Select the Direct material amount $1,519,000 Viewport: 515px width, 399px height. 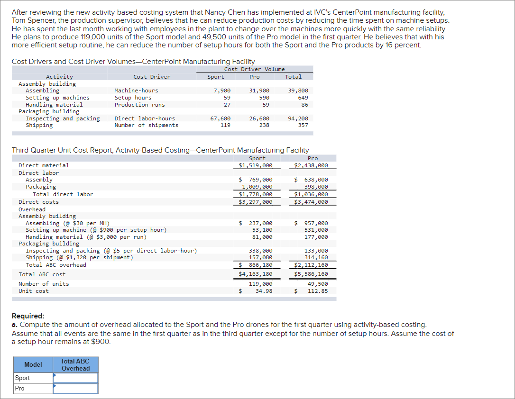(x=257, y=165)
